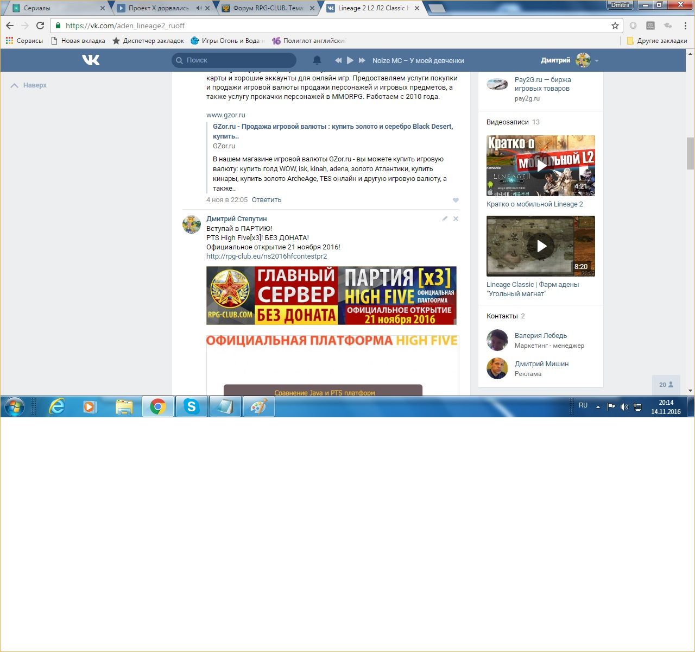Click the Наверх back-to-top button
This screenshot has width=695, height=652.
(x=29, y=85)
